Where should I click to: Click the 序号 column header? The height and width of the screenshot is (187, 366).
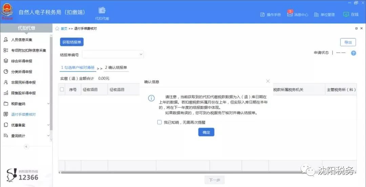point(73,89)
